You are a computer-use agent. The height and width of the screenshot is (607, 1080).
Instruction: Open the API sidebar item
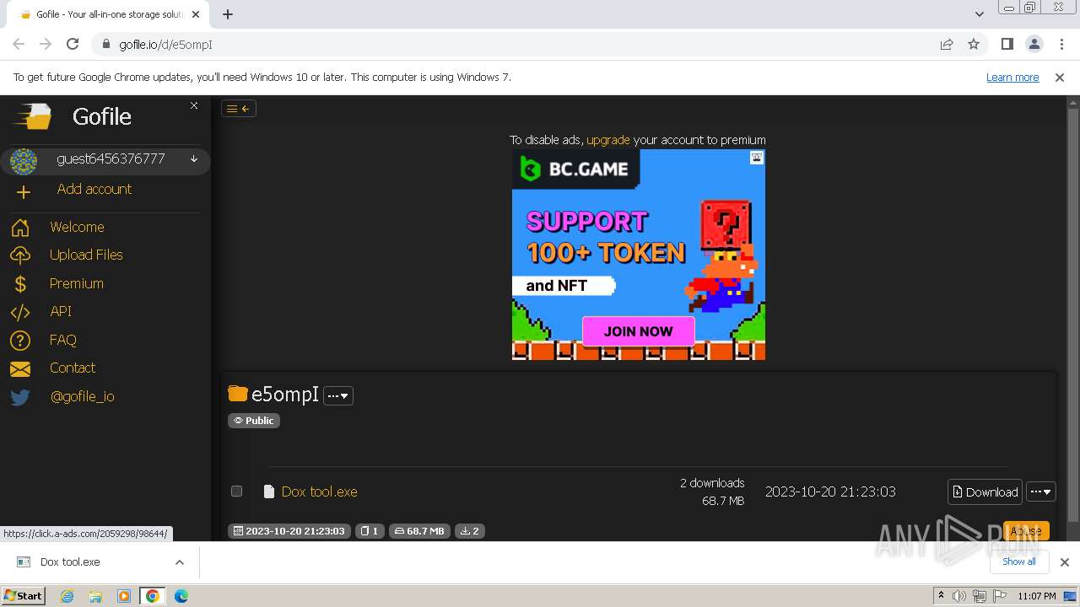[x=61, y=311]
